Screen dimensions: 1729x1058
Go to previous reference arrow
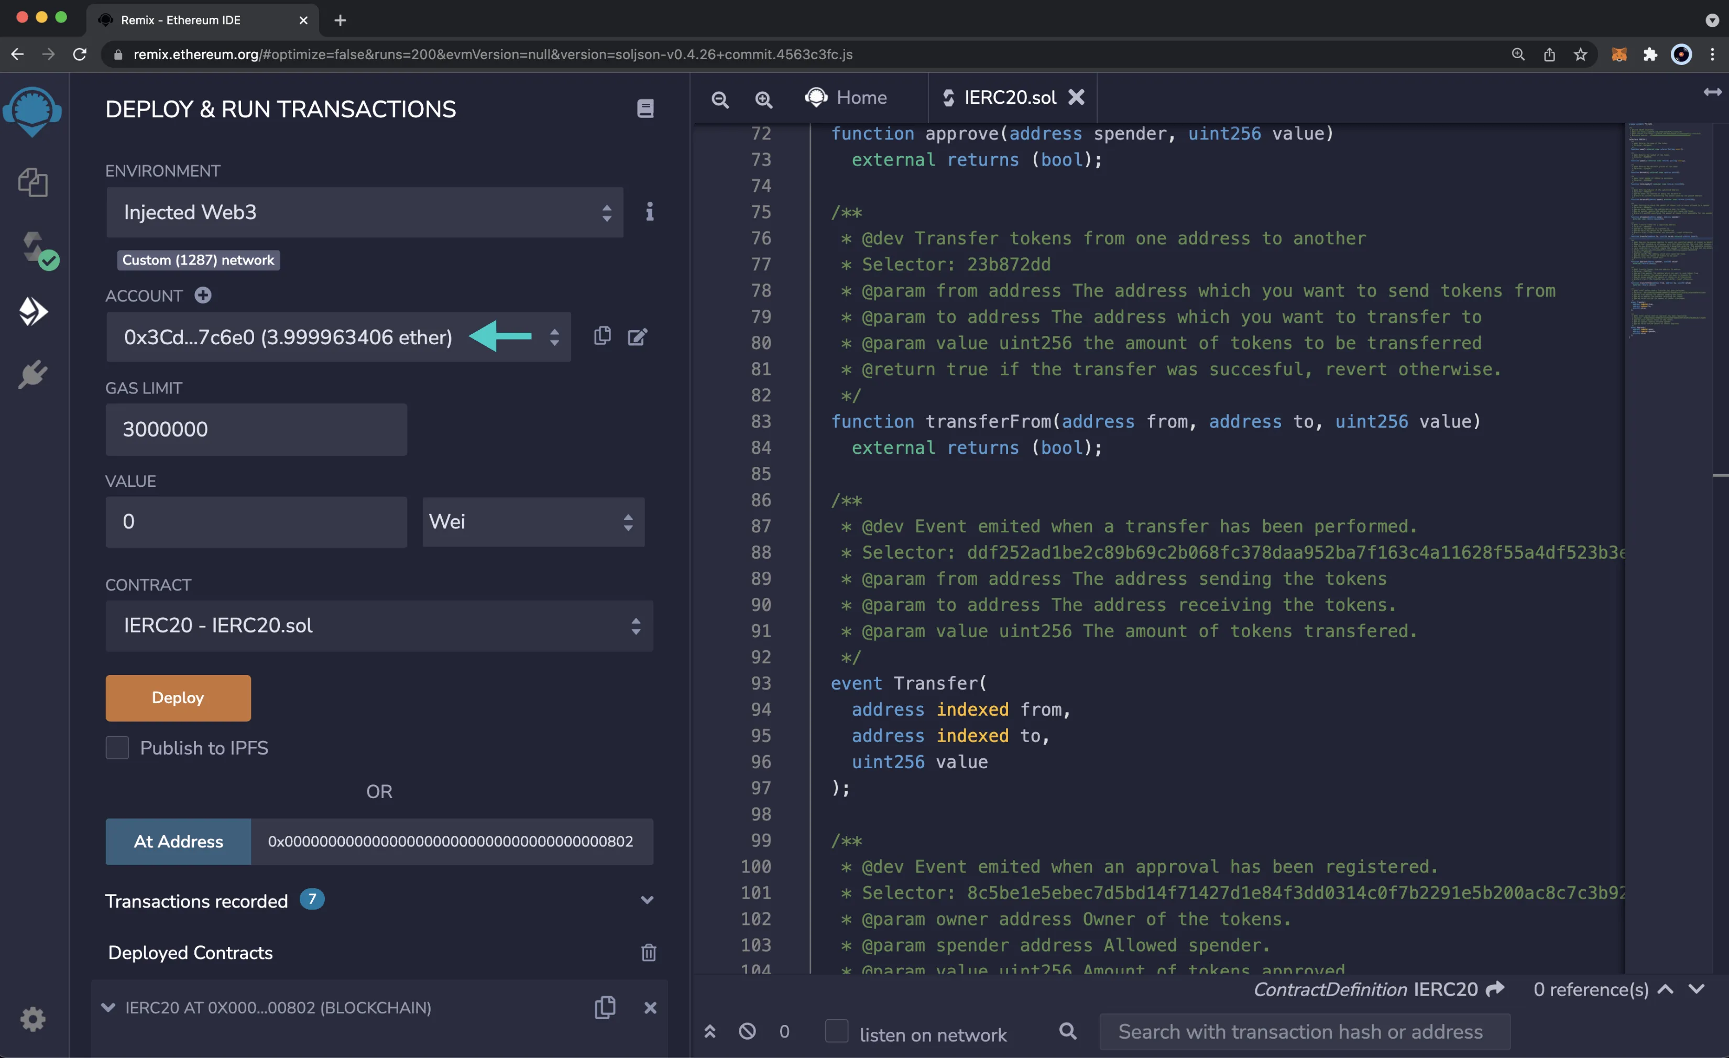(1665, 988)
